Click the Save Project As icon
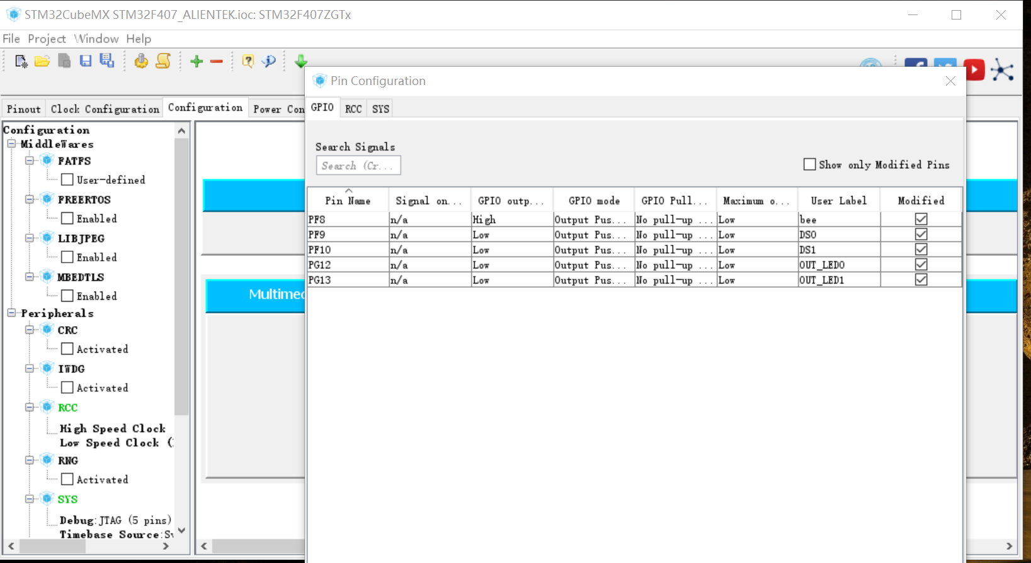Viewport: 1031px width, 563px height. (x=107, y=60)
